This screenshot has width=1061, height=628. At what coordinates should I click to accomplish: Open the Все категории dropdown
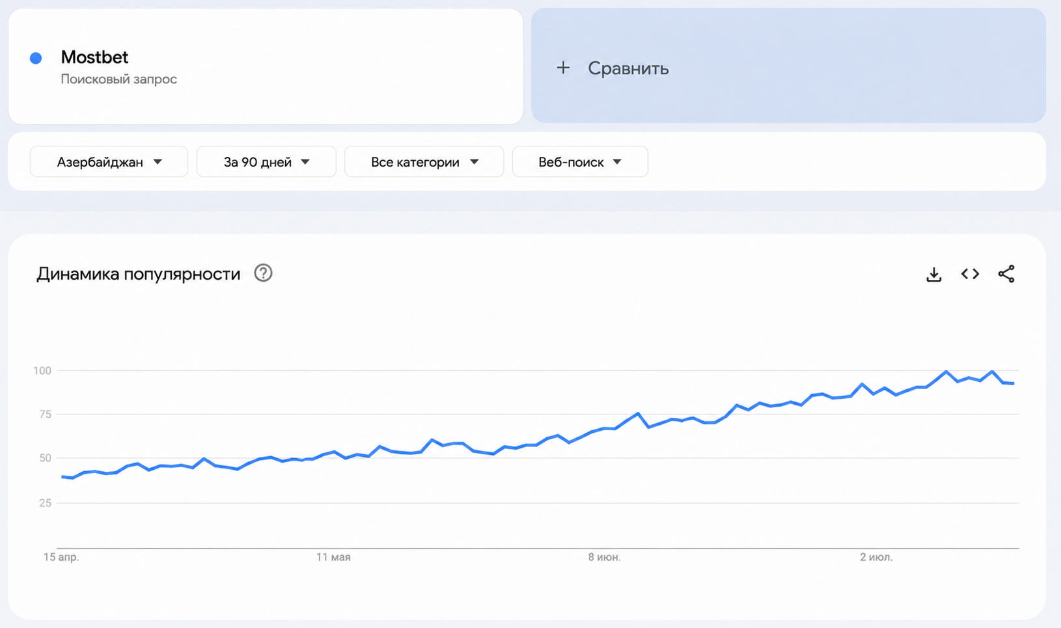(424, 161)
